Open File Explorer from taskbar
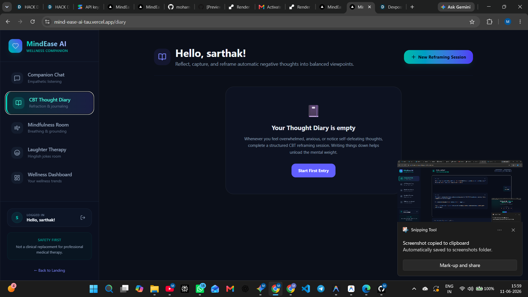This screenshot has height=297, width=528. 155,289
